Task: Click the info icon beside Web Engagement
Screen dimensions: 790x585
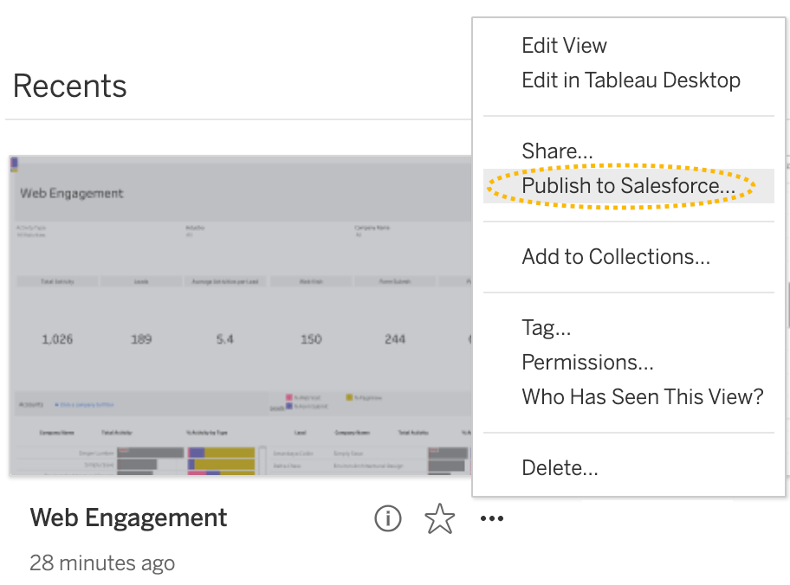Action: point(387,518)
